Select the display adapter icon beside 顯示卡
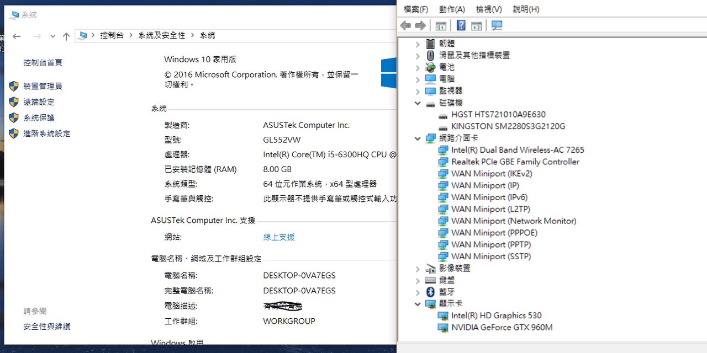 pos(431,304)
